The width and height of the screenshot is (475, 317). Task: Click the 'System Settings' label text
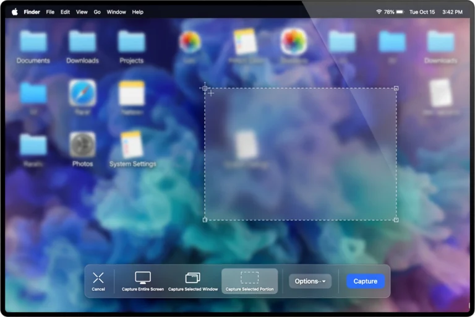point(133,164)
